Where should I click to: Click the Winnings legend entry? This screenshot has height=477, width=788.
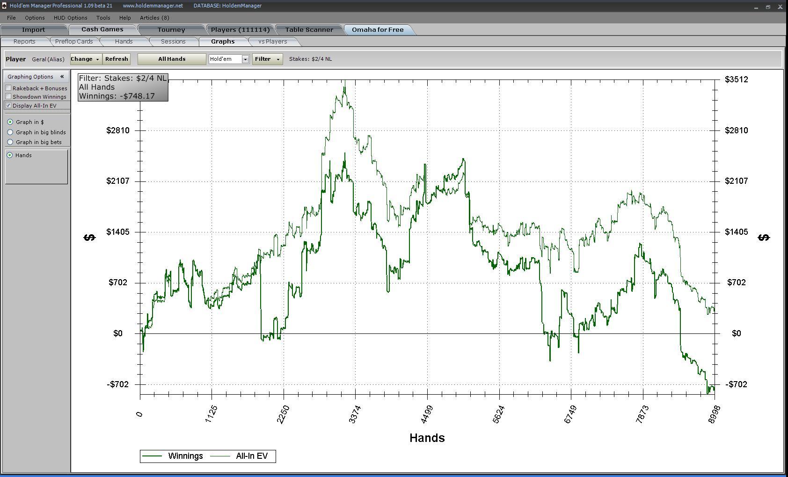(x=172, y=456)
